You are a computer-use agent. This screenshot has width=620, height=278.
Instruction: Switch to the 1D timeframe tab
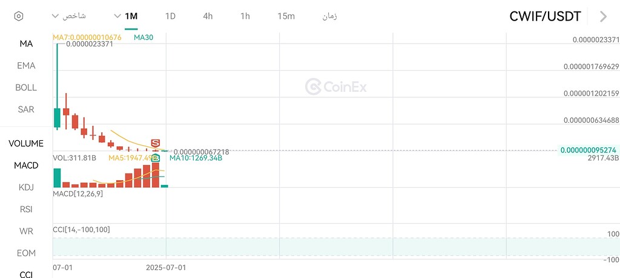click(170, 16)
